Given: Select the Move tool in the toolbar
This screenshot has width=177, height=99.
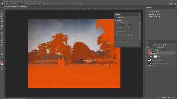Looking at the screenshot, I should [2, 9].
